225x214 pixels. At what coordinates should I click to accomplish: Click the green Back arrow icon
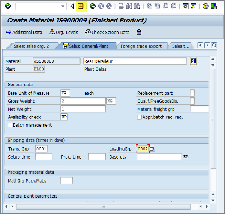pyautogui.click(x=92, y=6)
